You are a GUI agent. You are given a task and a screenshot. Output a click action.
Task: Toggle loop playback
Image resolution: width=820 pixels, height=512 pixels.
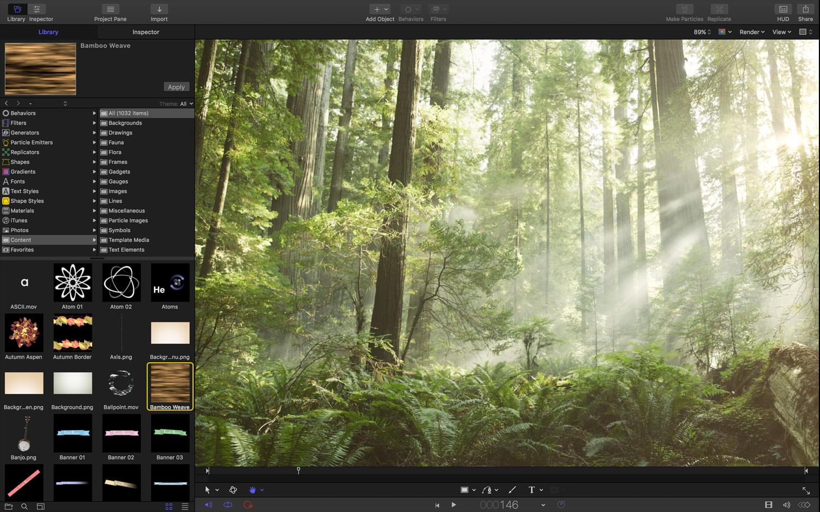click(x=228, y=505)
